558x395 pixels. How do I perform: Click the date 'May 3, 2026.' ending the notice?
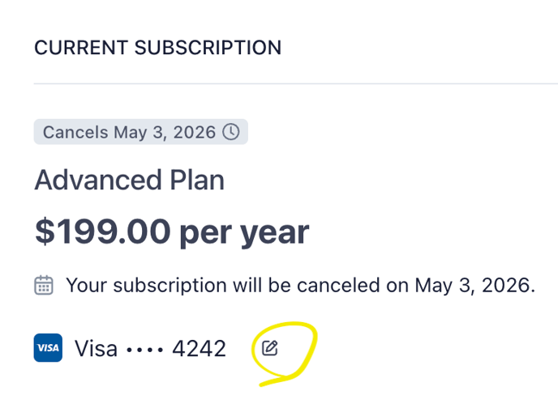pos(475,285)
